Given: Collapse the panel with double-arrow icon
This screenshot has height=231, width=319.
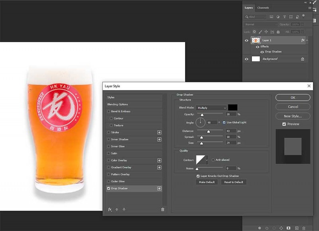Looking at the screenshot, I should [305, 3].
